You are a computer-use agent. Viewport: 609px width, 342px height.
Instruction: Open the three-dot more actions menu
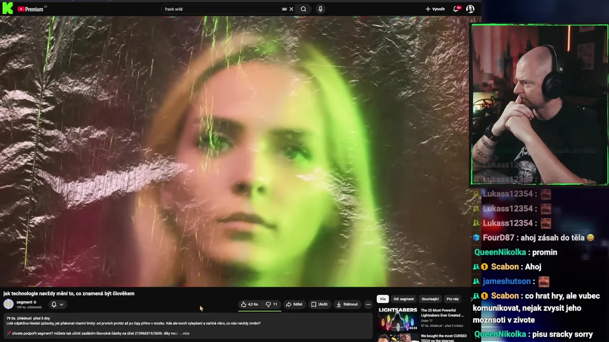tap(368, 304)
